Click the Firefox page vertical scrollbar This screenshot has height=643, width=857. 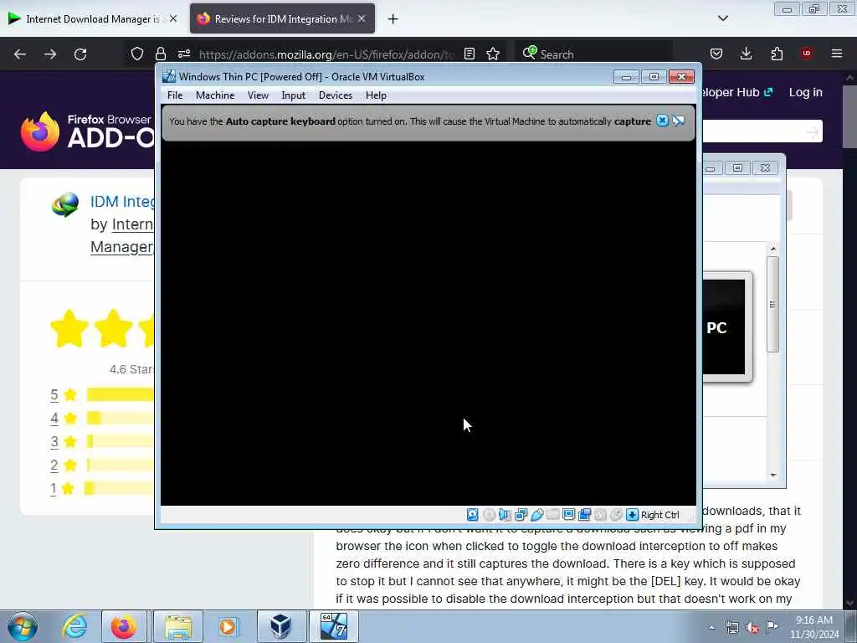click(x=849, y=116)
